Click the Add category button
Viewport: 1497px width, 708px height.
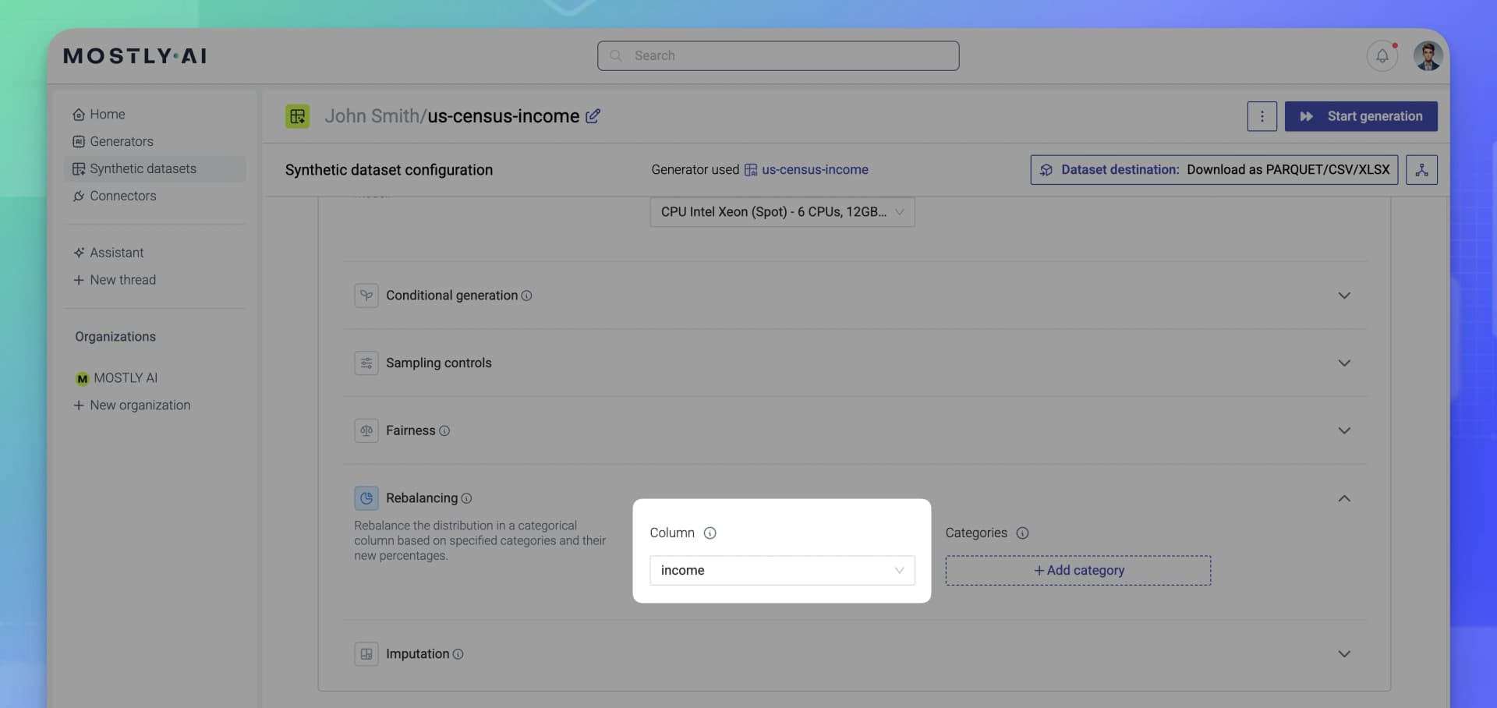[x=1078, y=571]
